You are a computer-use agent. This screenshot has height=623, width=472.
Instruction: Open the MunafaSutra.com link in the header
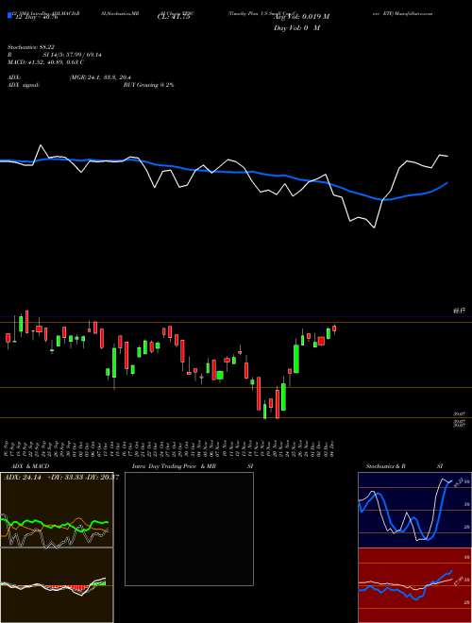coord(414,13)
